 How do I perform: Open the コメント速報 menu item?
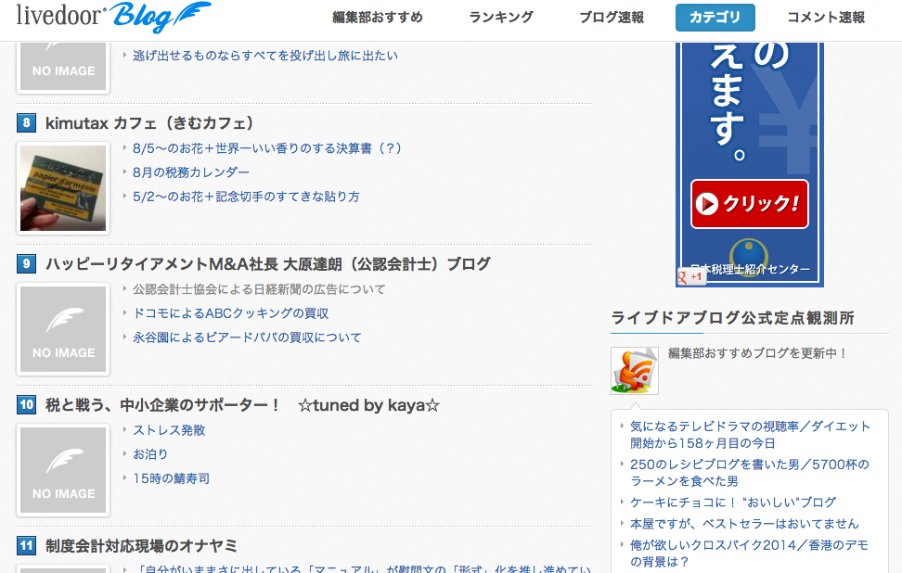pyautogui.click(x=826, y=18)
